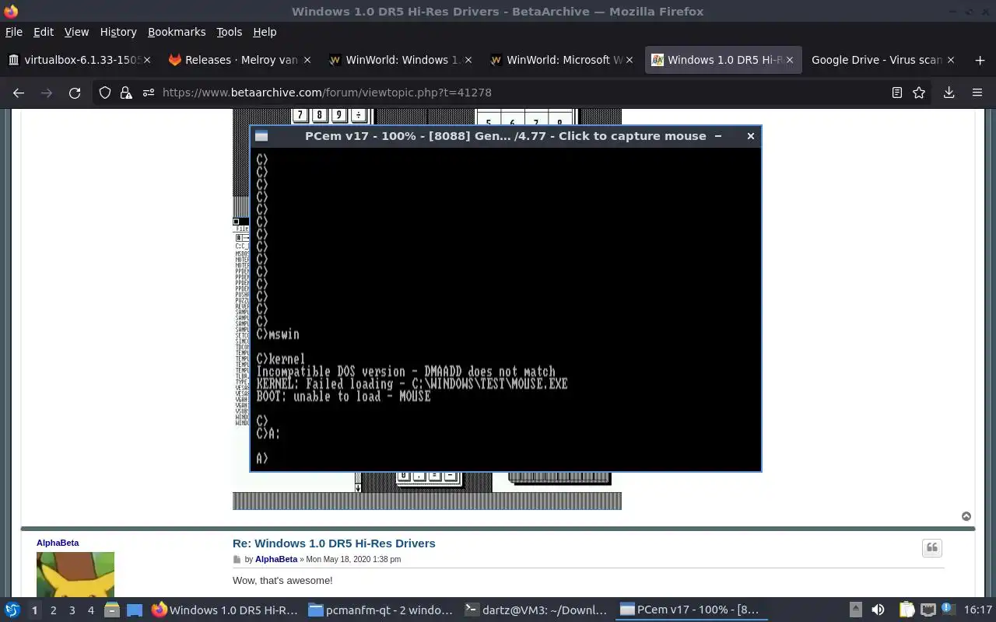
Task: Bookmark this page with the star icon
Action: (919, 93)
